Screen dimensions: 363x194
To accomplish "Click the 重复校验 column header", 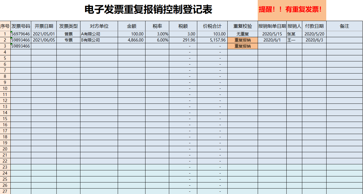I will click(x=242, y=26).
